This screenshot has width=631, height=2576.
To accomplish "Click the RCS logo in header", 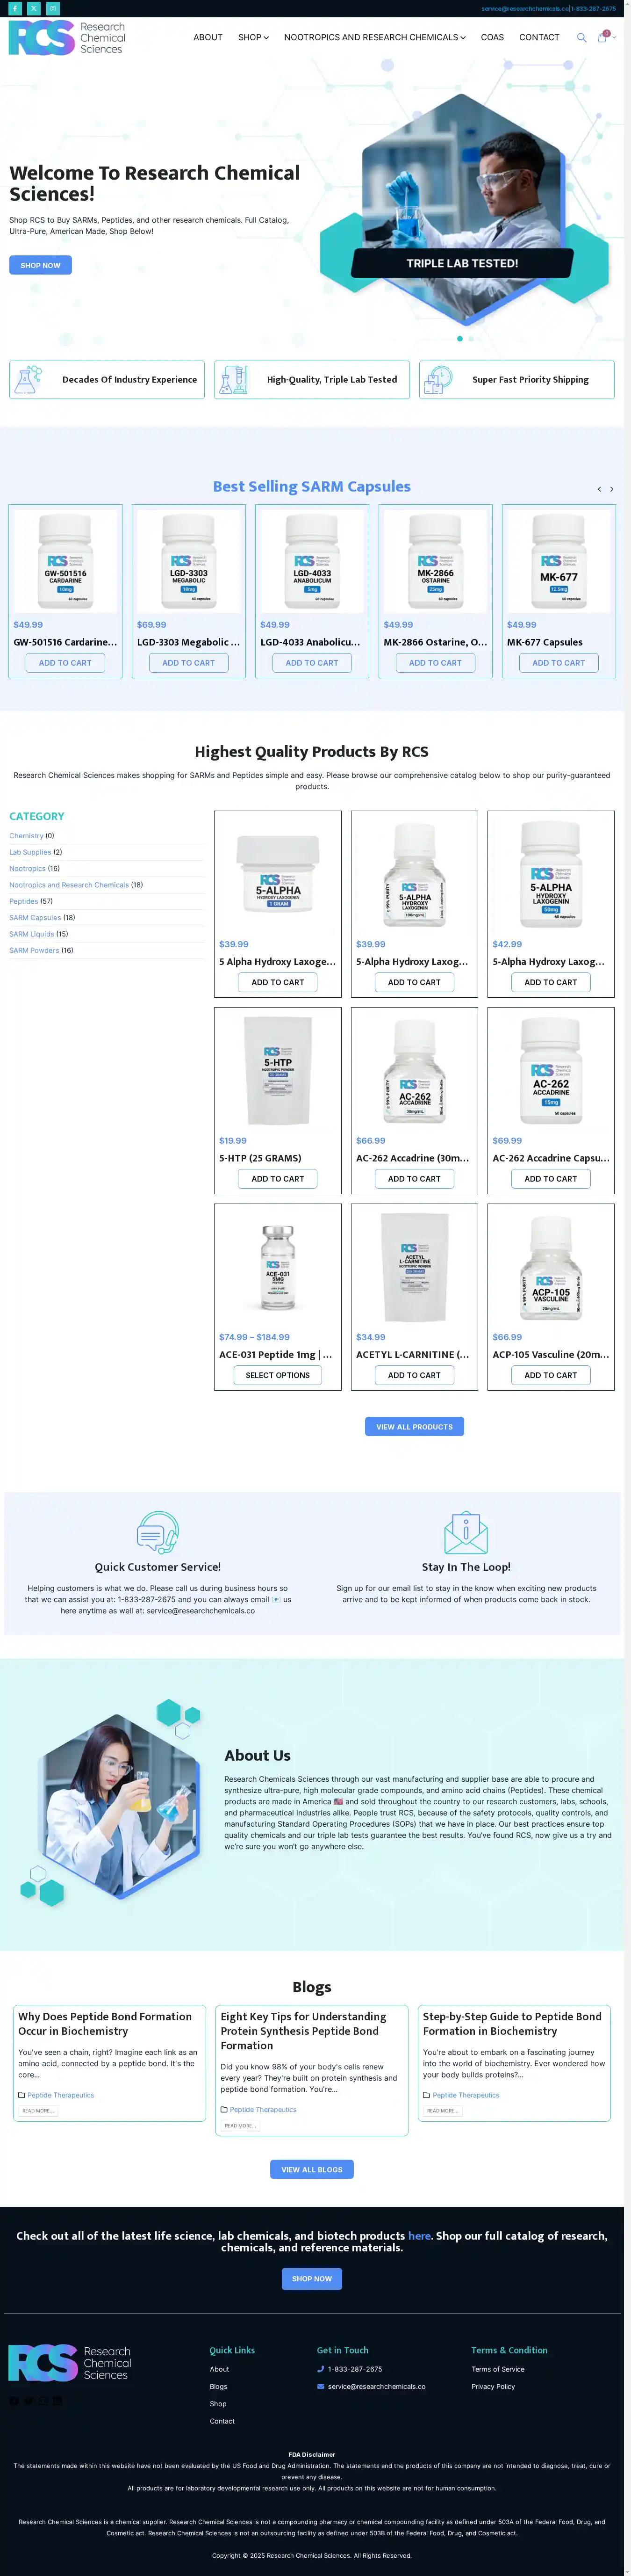I will click(x=67, y=38).
